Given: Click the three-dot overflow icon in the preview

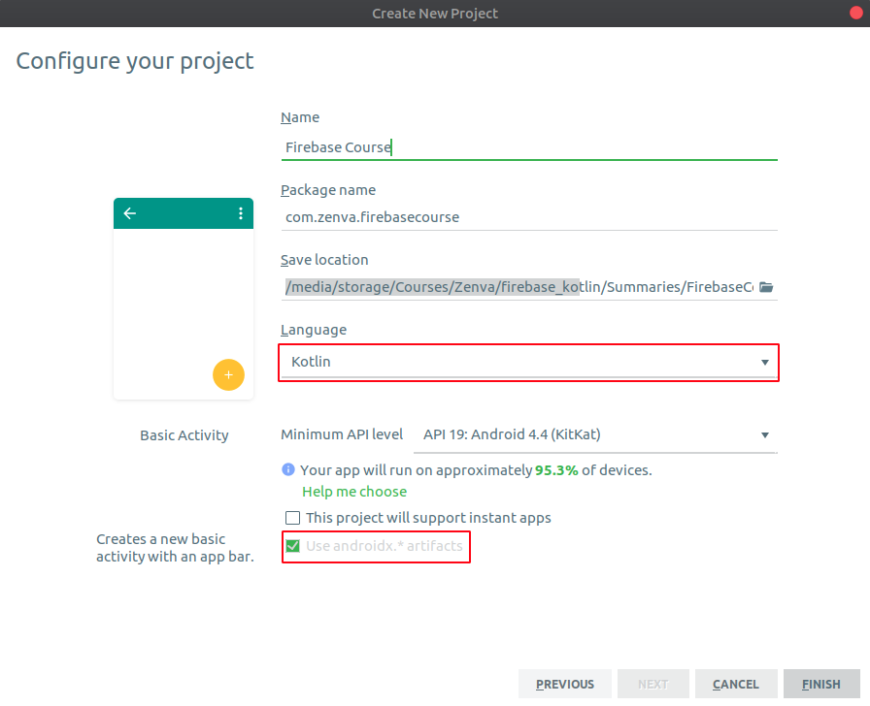Looking at the screenshot, I should 240,213.
